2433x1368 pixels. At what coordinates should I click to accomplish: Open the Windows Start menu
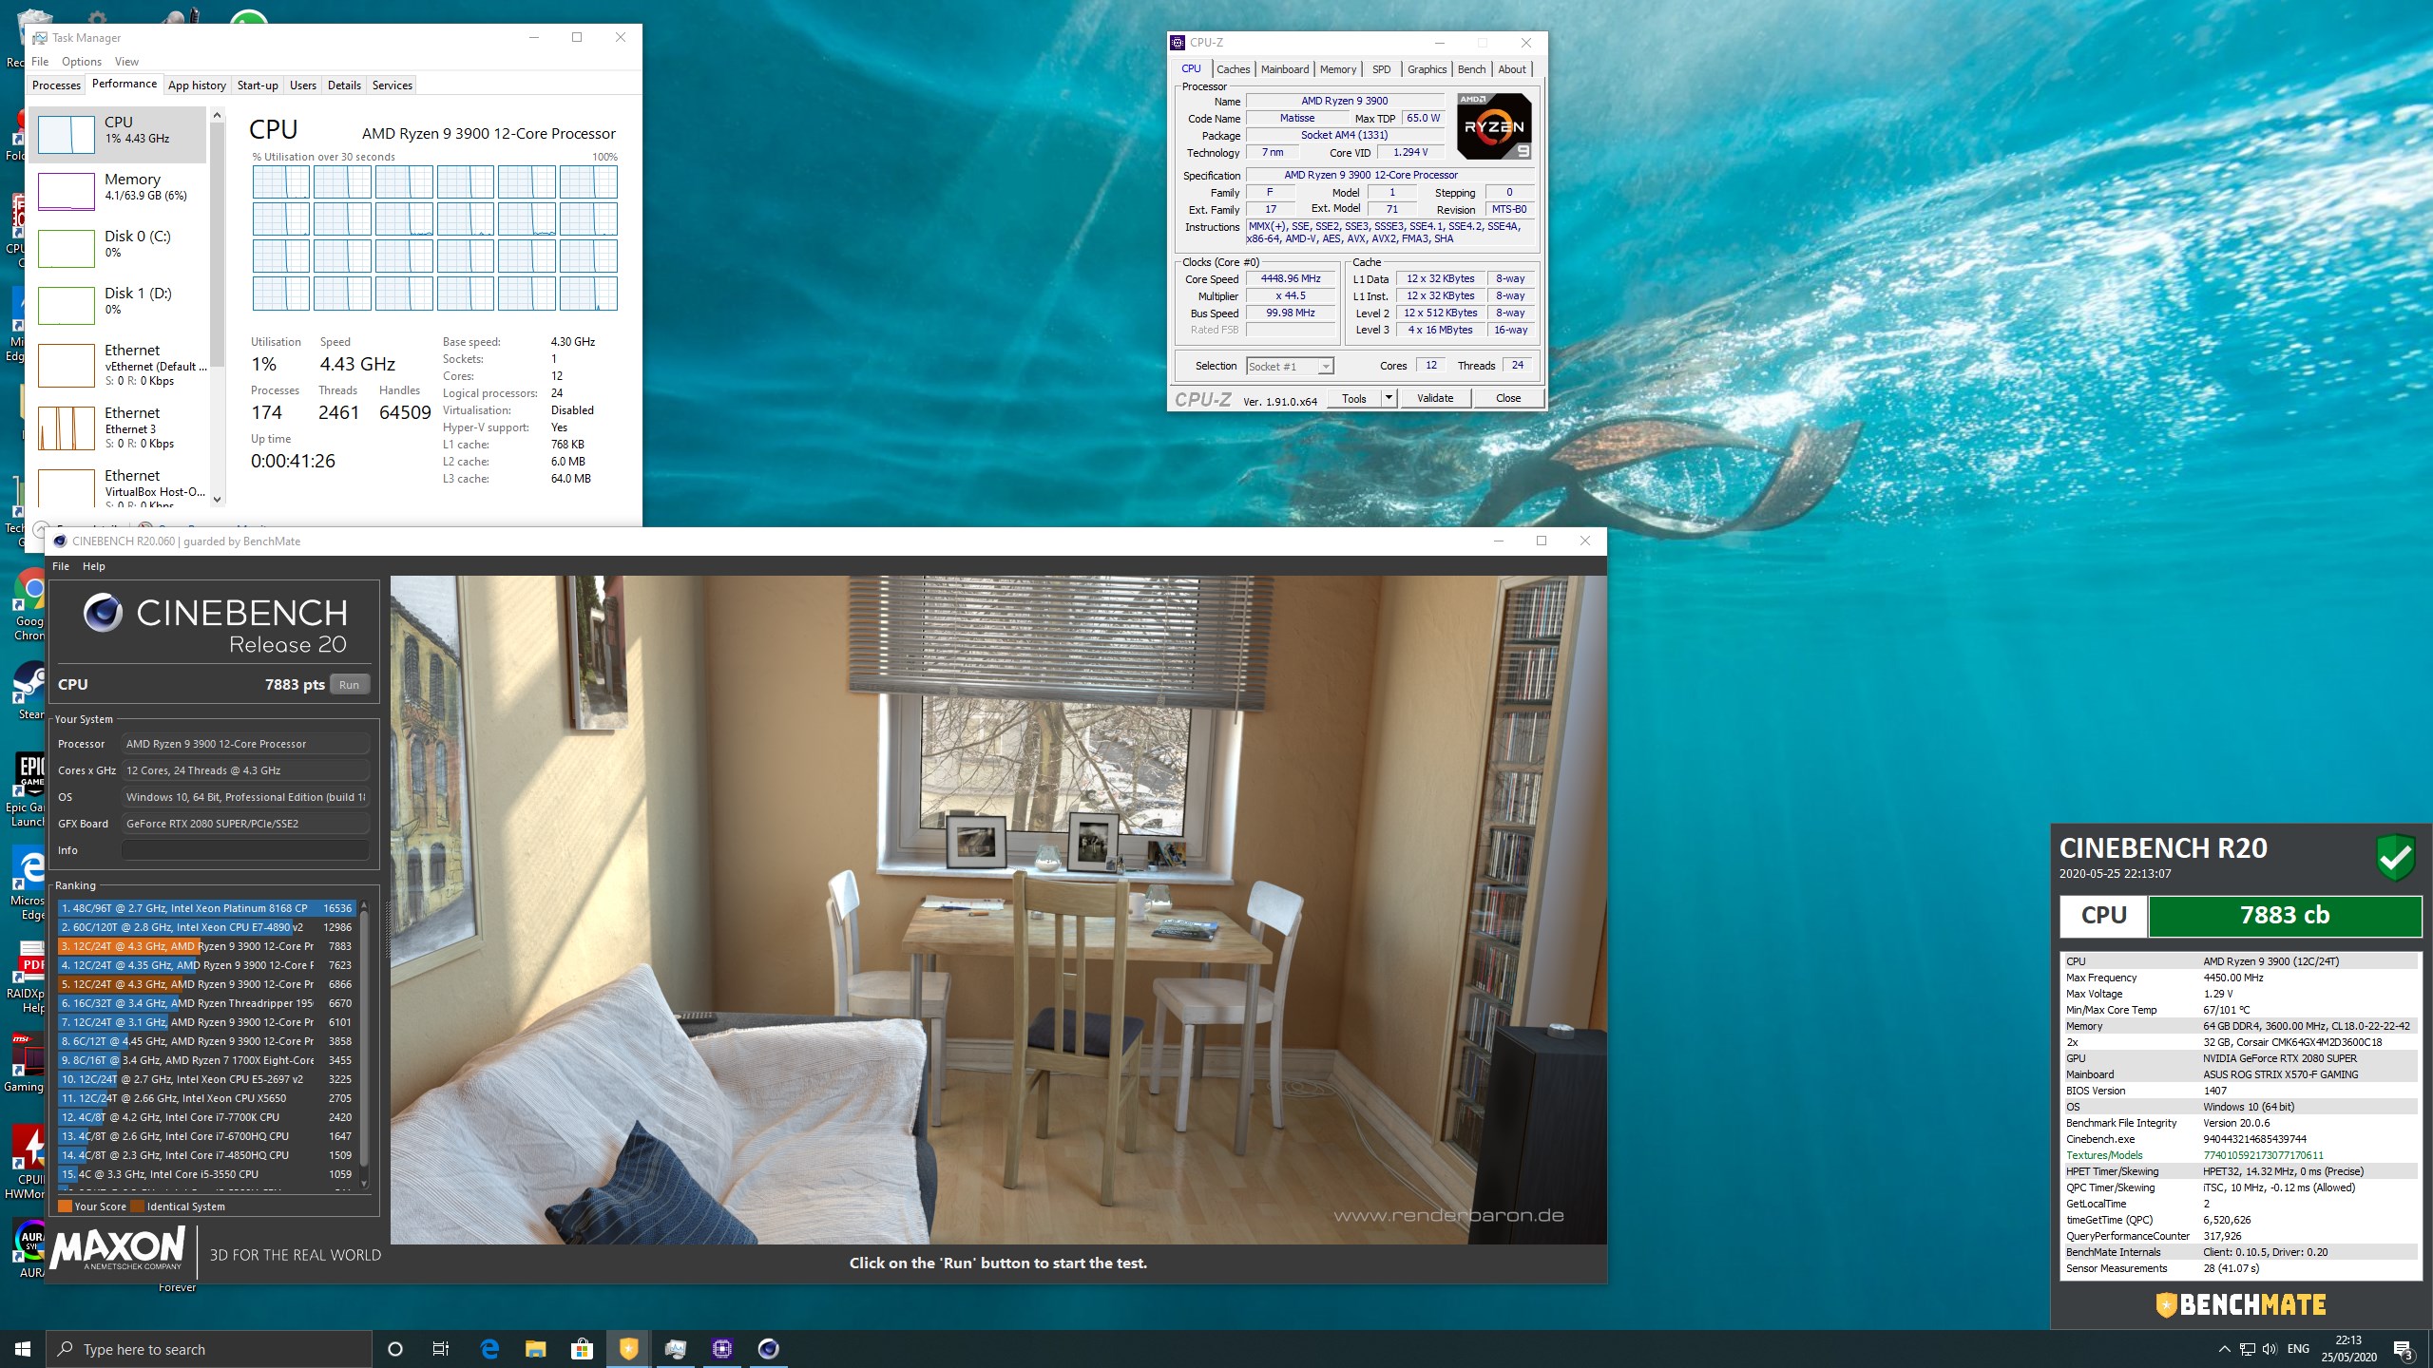[x=23, y=1349]
